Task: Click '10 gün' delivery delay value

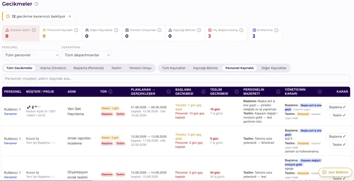Action: (x=215, y=109)
